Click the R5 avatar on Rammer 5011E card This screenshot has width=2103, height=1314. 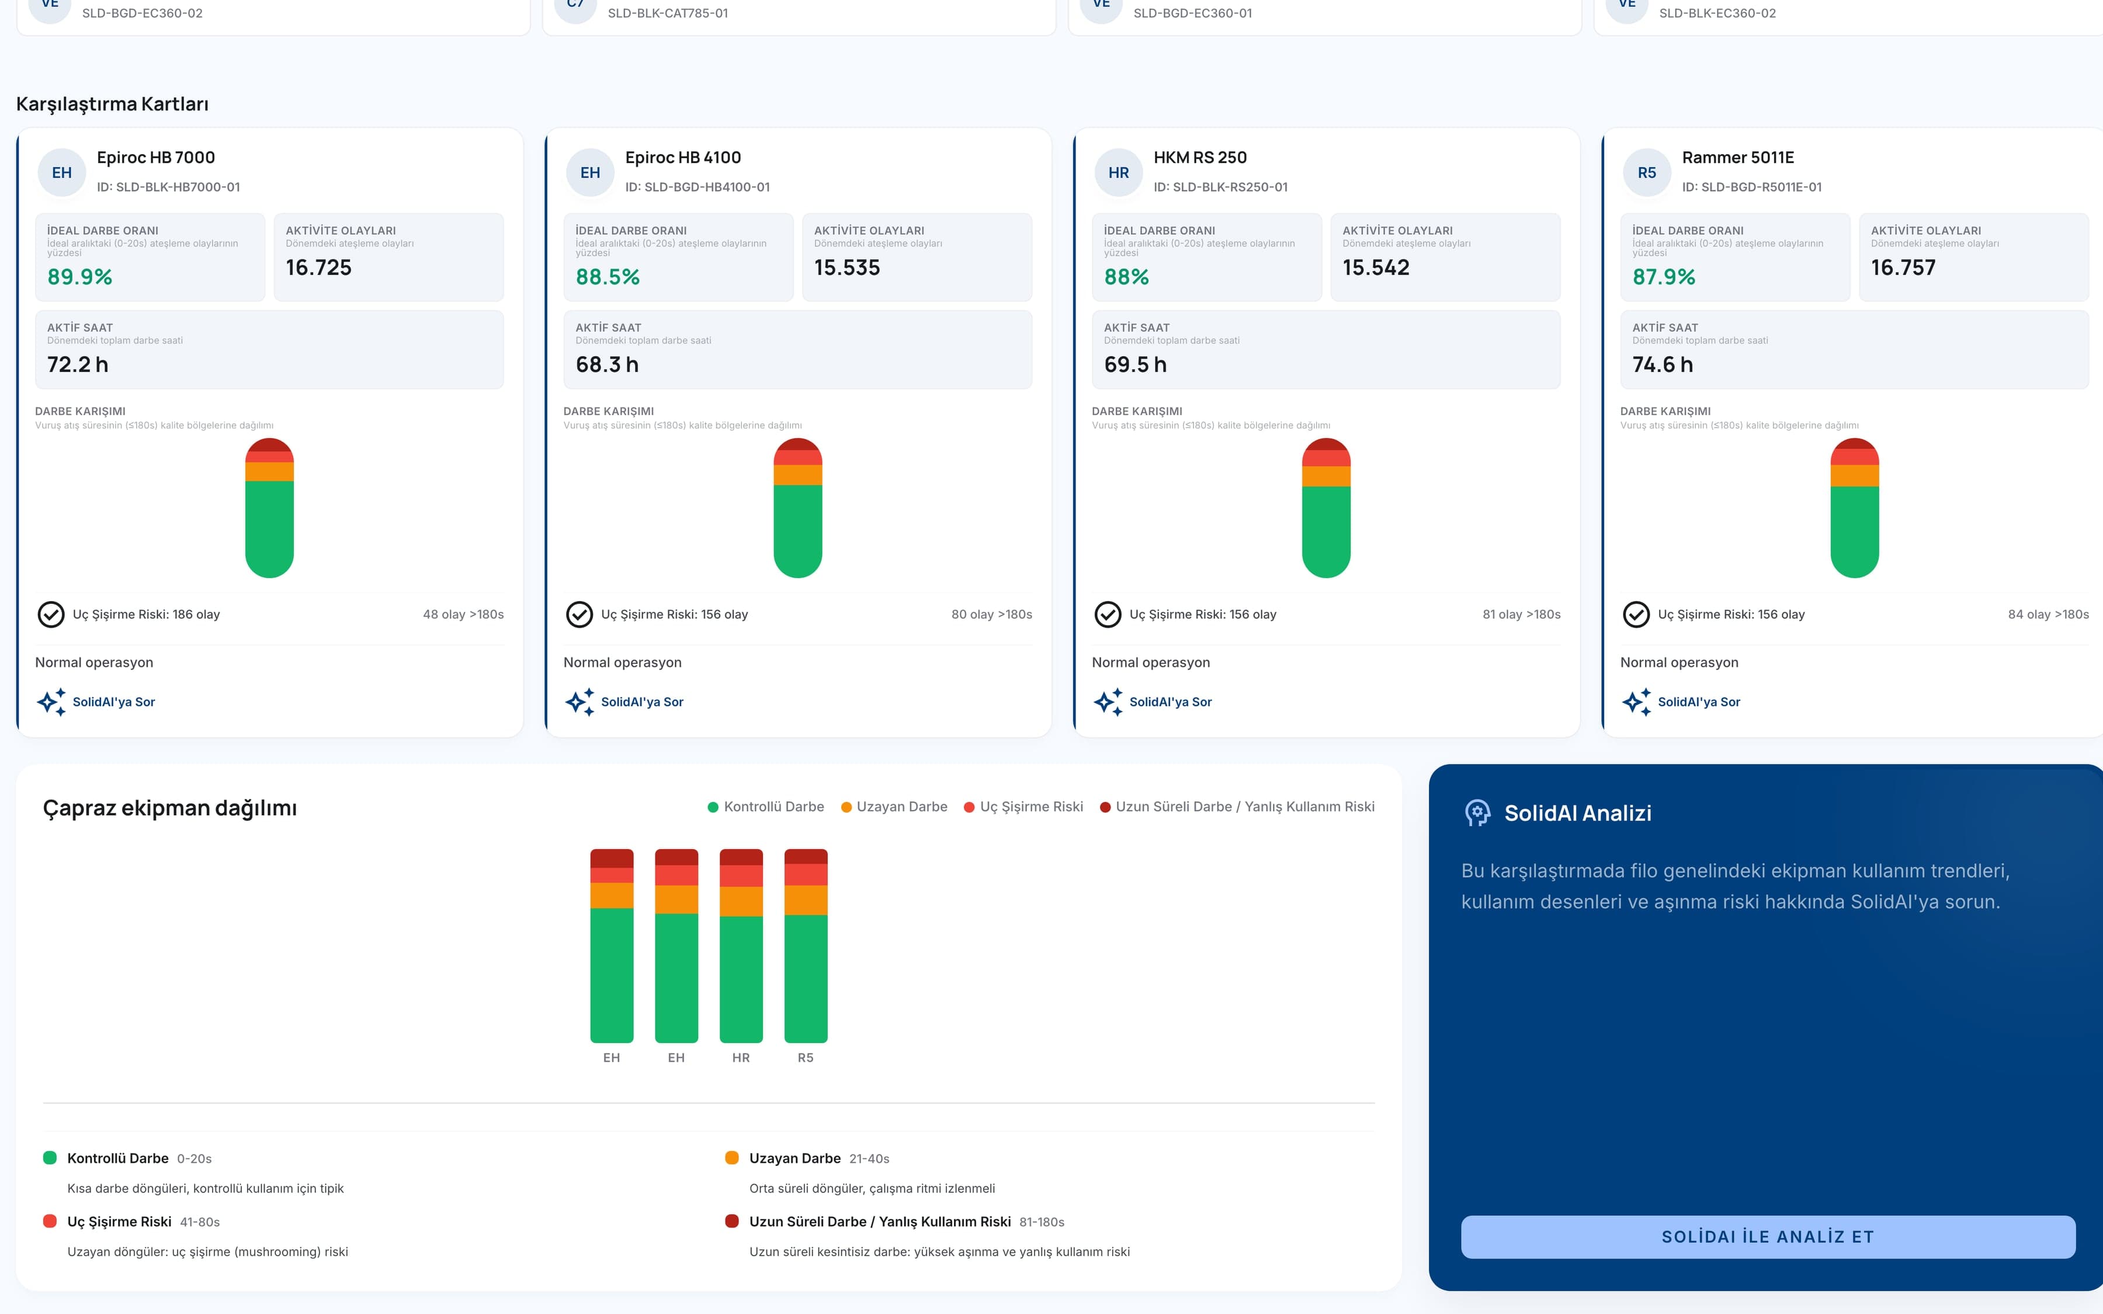click(1647, 172)
